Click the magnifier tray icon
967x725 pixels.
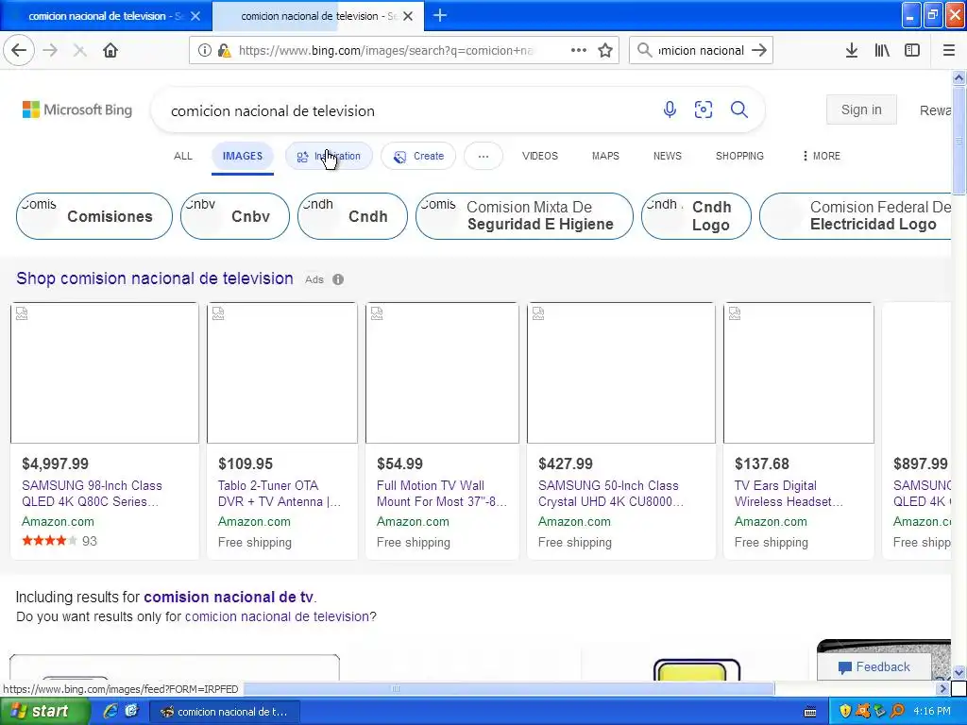pyautogui.click(x=897, y=711)
